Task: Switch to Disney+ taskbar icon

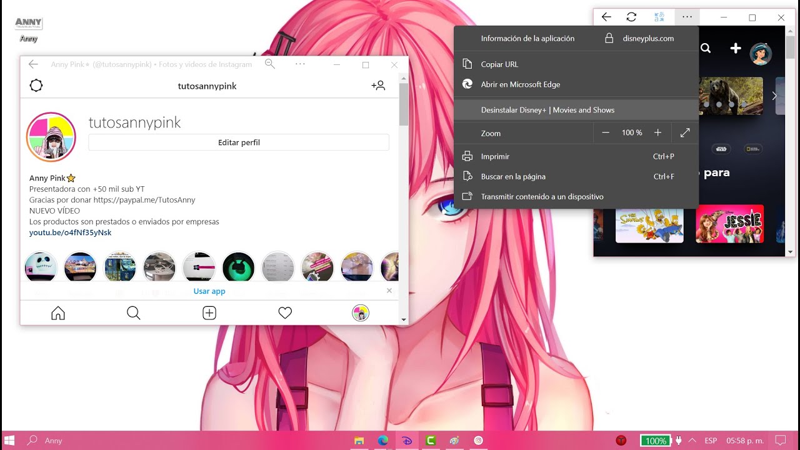Action: [x=407, y=441]
